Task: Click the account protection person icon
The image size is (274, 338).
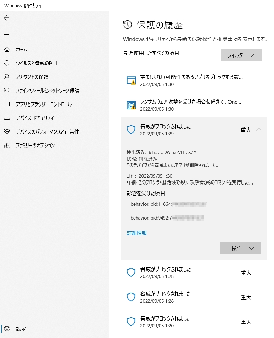Action: (7, 77)
